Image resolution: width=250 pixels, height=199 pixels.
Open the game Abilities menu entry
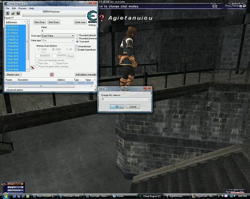pyautogui.click(x=16, y=190)
